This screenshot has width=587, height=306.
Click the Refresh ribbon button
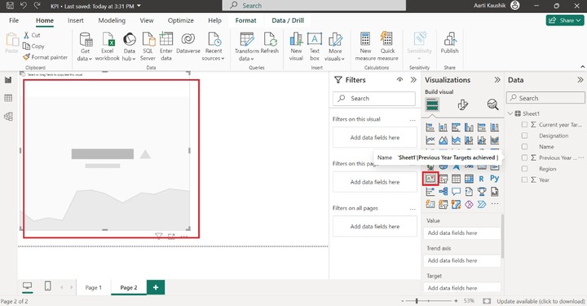click(270, 43)
